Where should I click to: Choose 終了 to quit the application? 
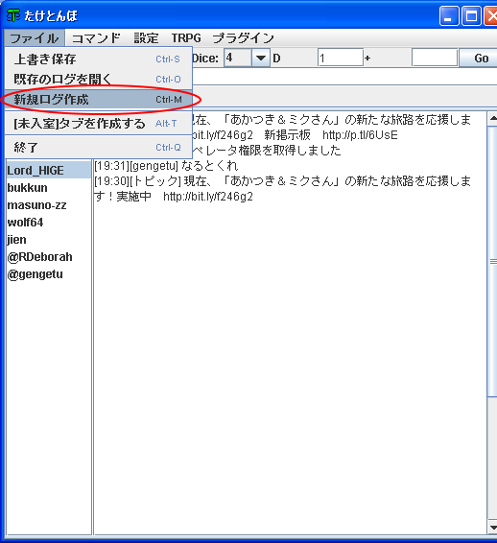coord(98,148)
